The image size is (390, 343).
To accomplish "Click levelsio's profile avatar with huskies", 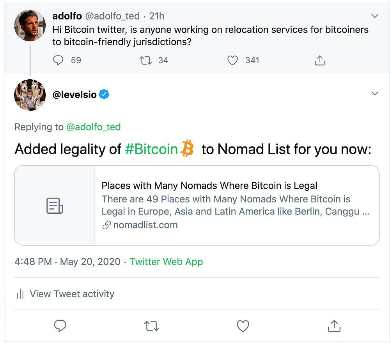I will click(x=30, y=96).
